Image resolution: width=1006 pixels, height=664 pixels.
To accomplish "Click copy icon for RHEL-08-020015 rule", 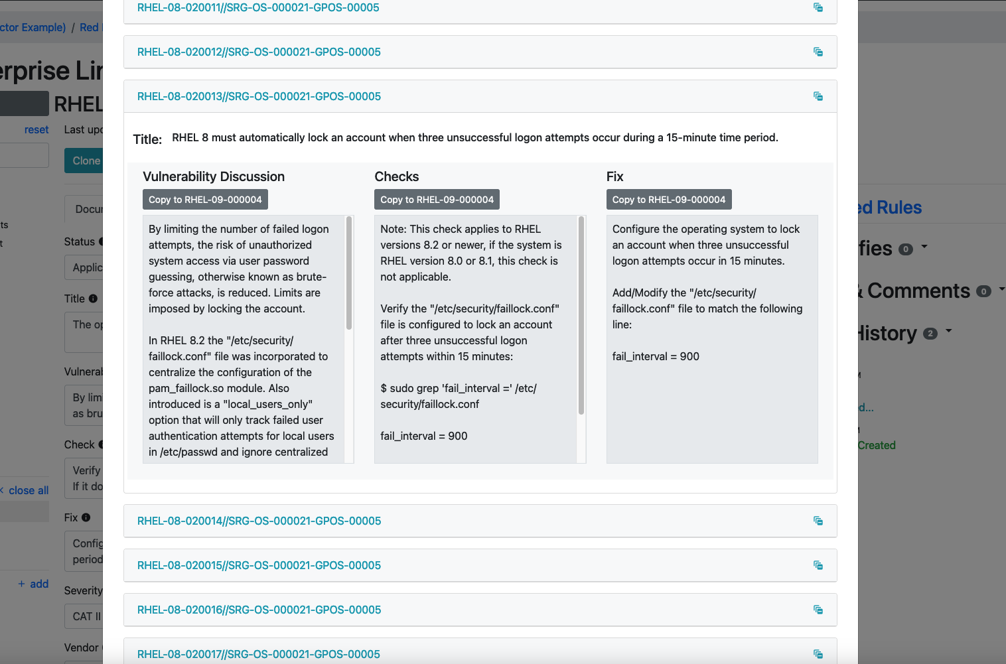I will 818,565.
